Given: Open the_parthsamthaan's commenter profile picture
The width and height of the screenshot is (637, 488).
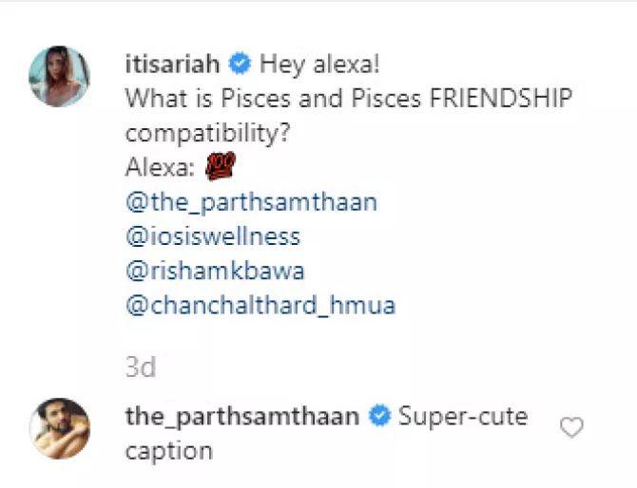Looking at the screenshot, I should click(x=60, y=428).
